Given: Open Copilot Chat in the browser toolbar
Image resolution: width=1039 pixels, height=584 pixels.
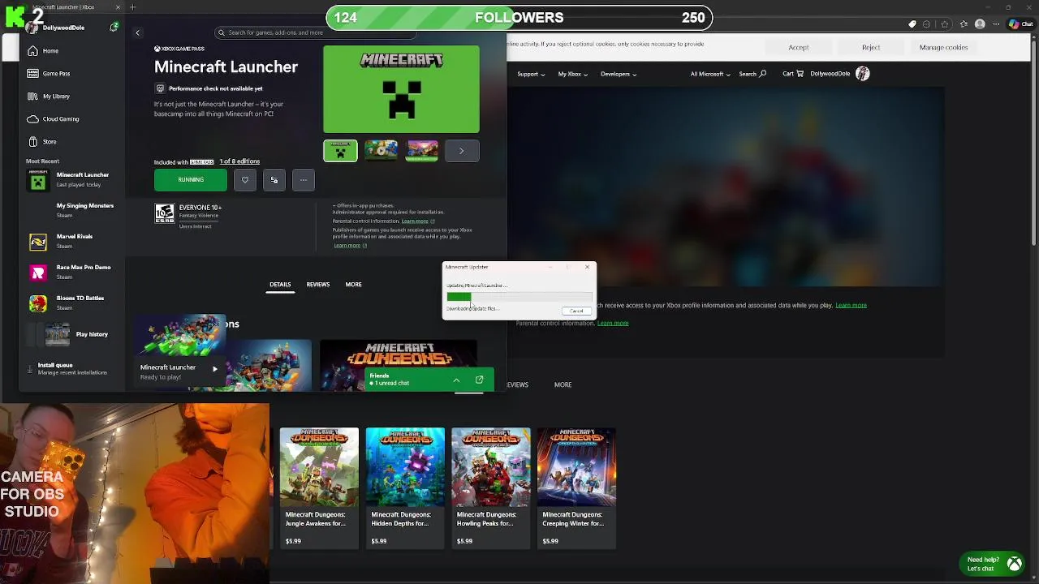Looking at the screenshot, I should [x=1020, y=24].
